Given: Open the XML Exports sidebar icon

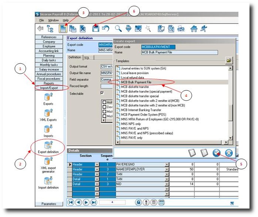Looking at the screenshot, I should (48, 113).
